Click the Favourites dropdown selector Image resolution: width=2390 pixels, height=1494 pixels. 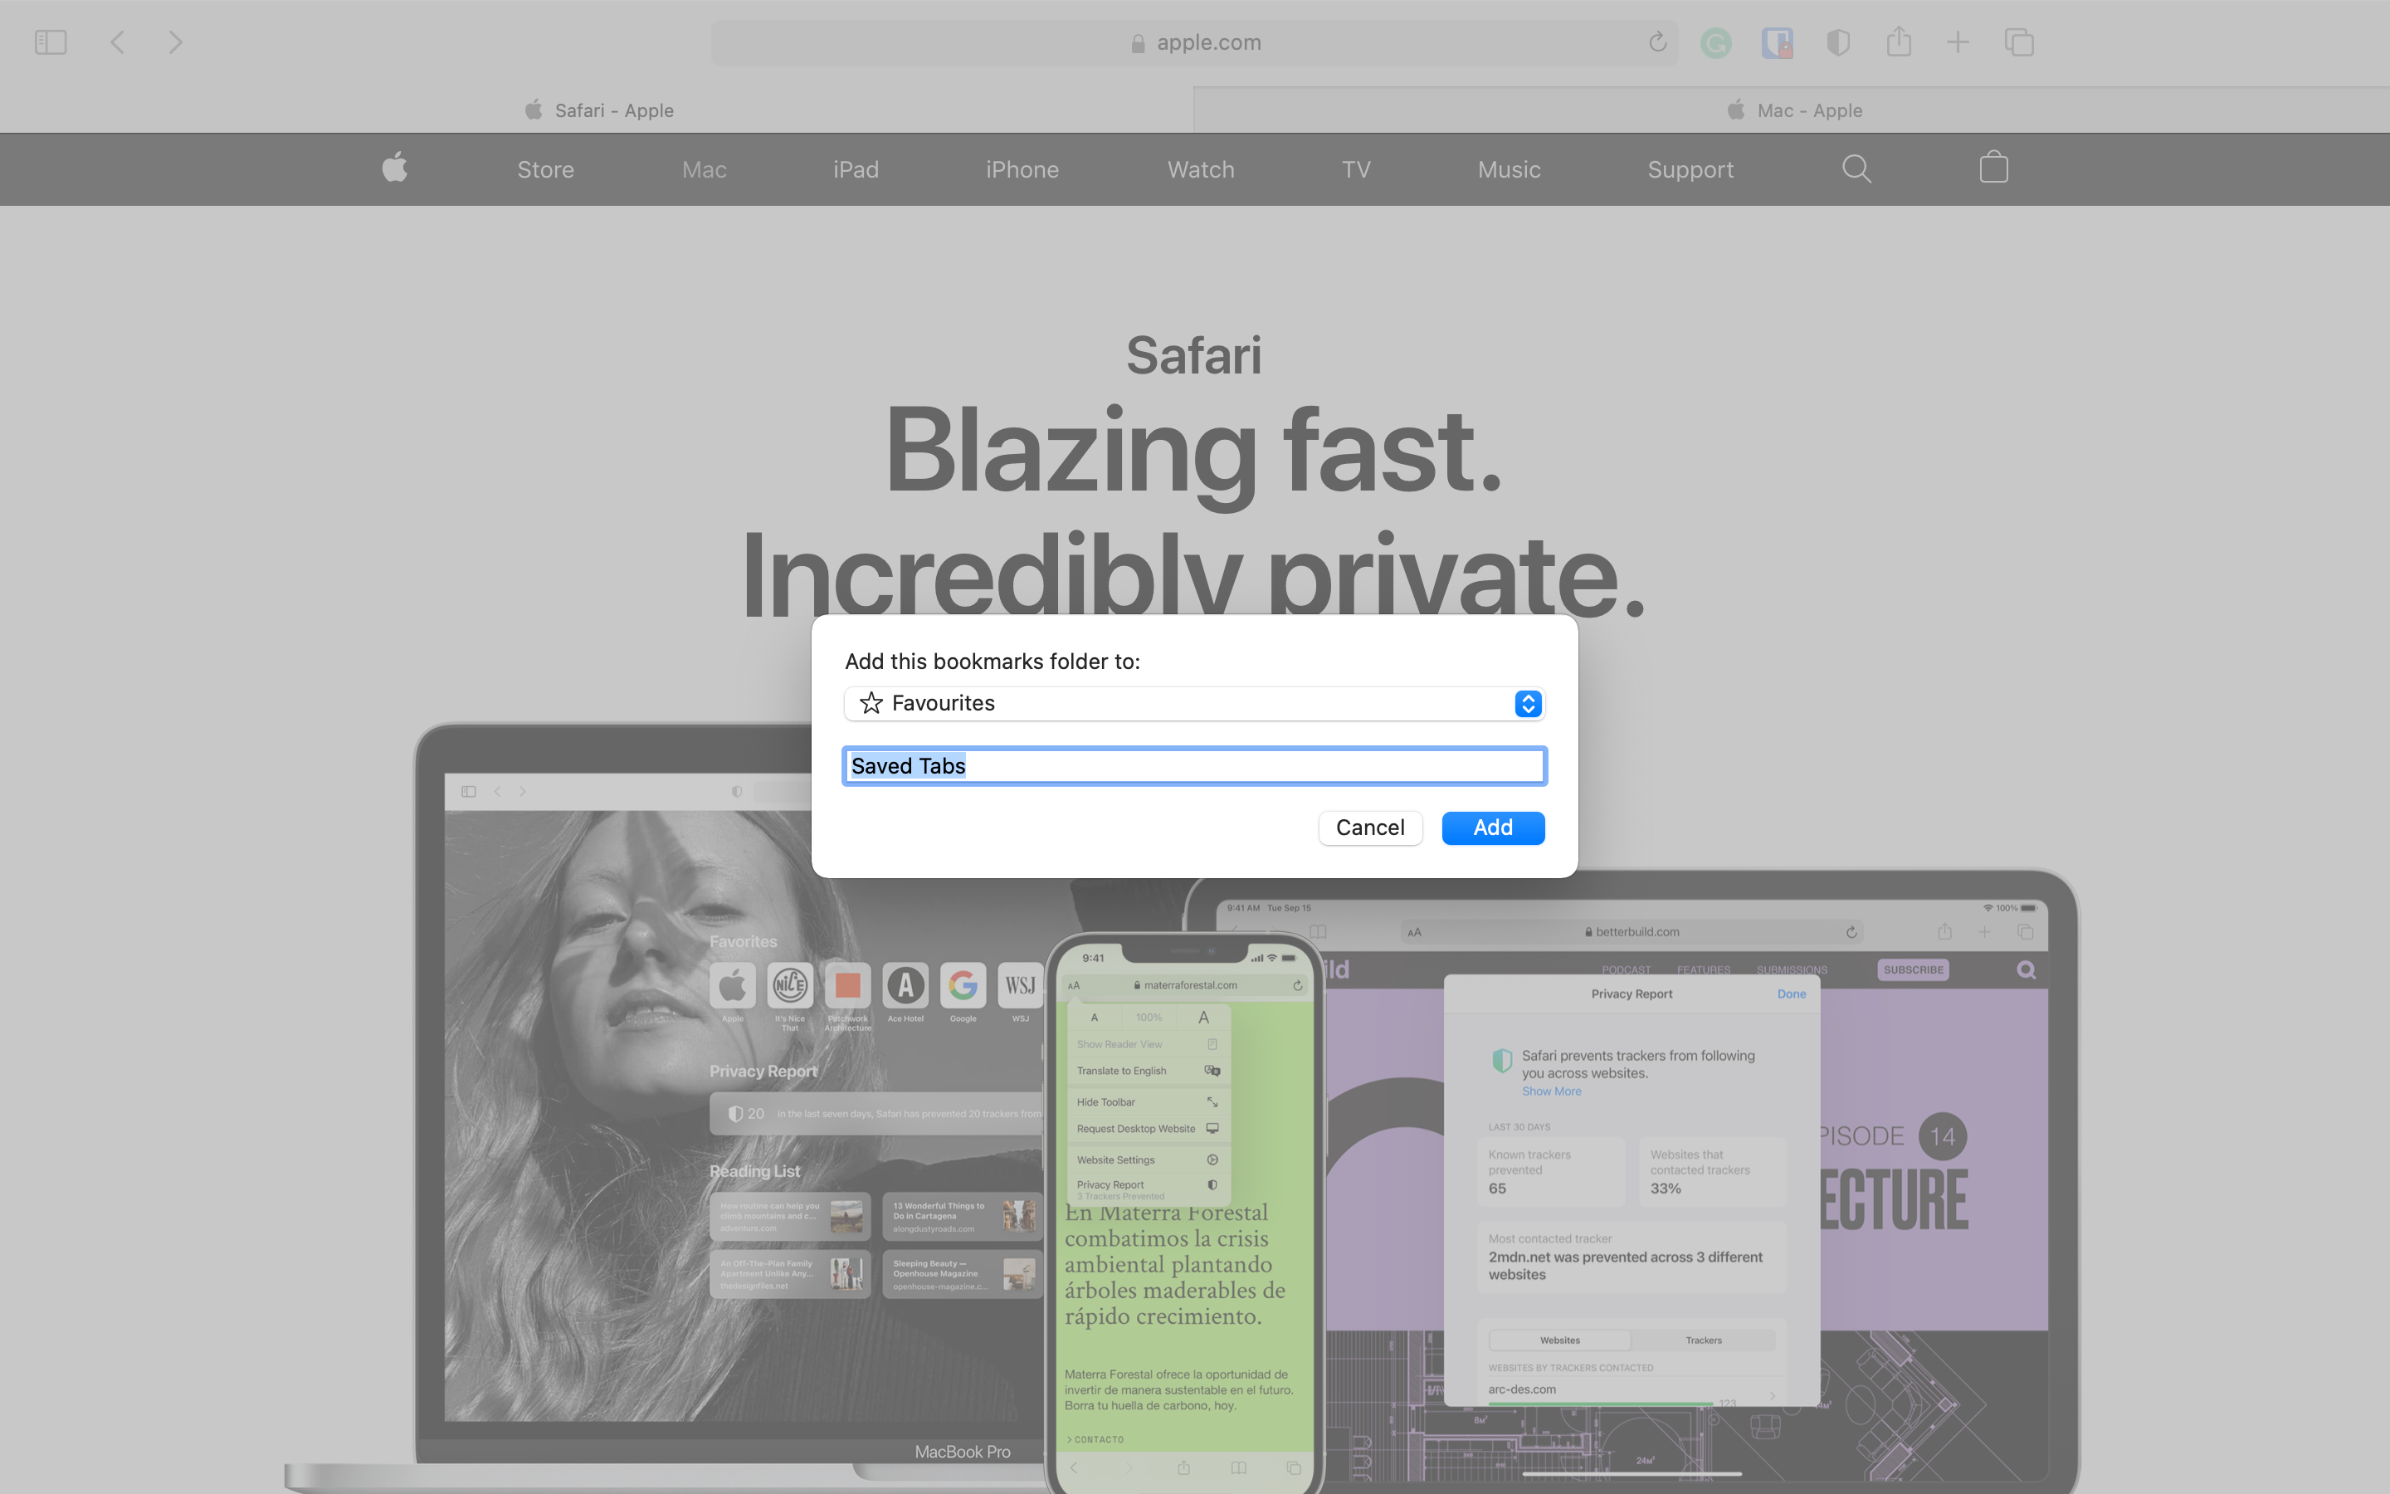pyautogui.click(x=1193, y=702)
